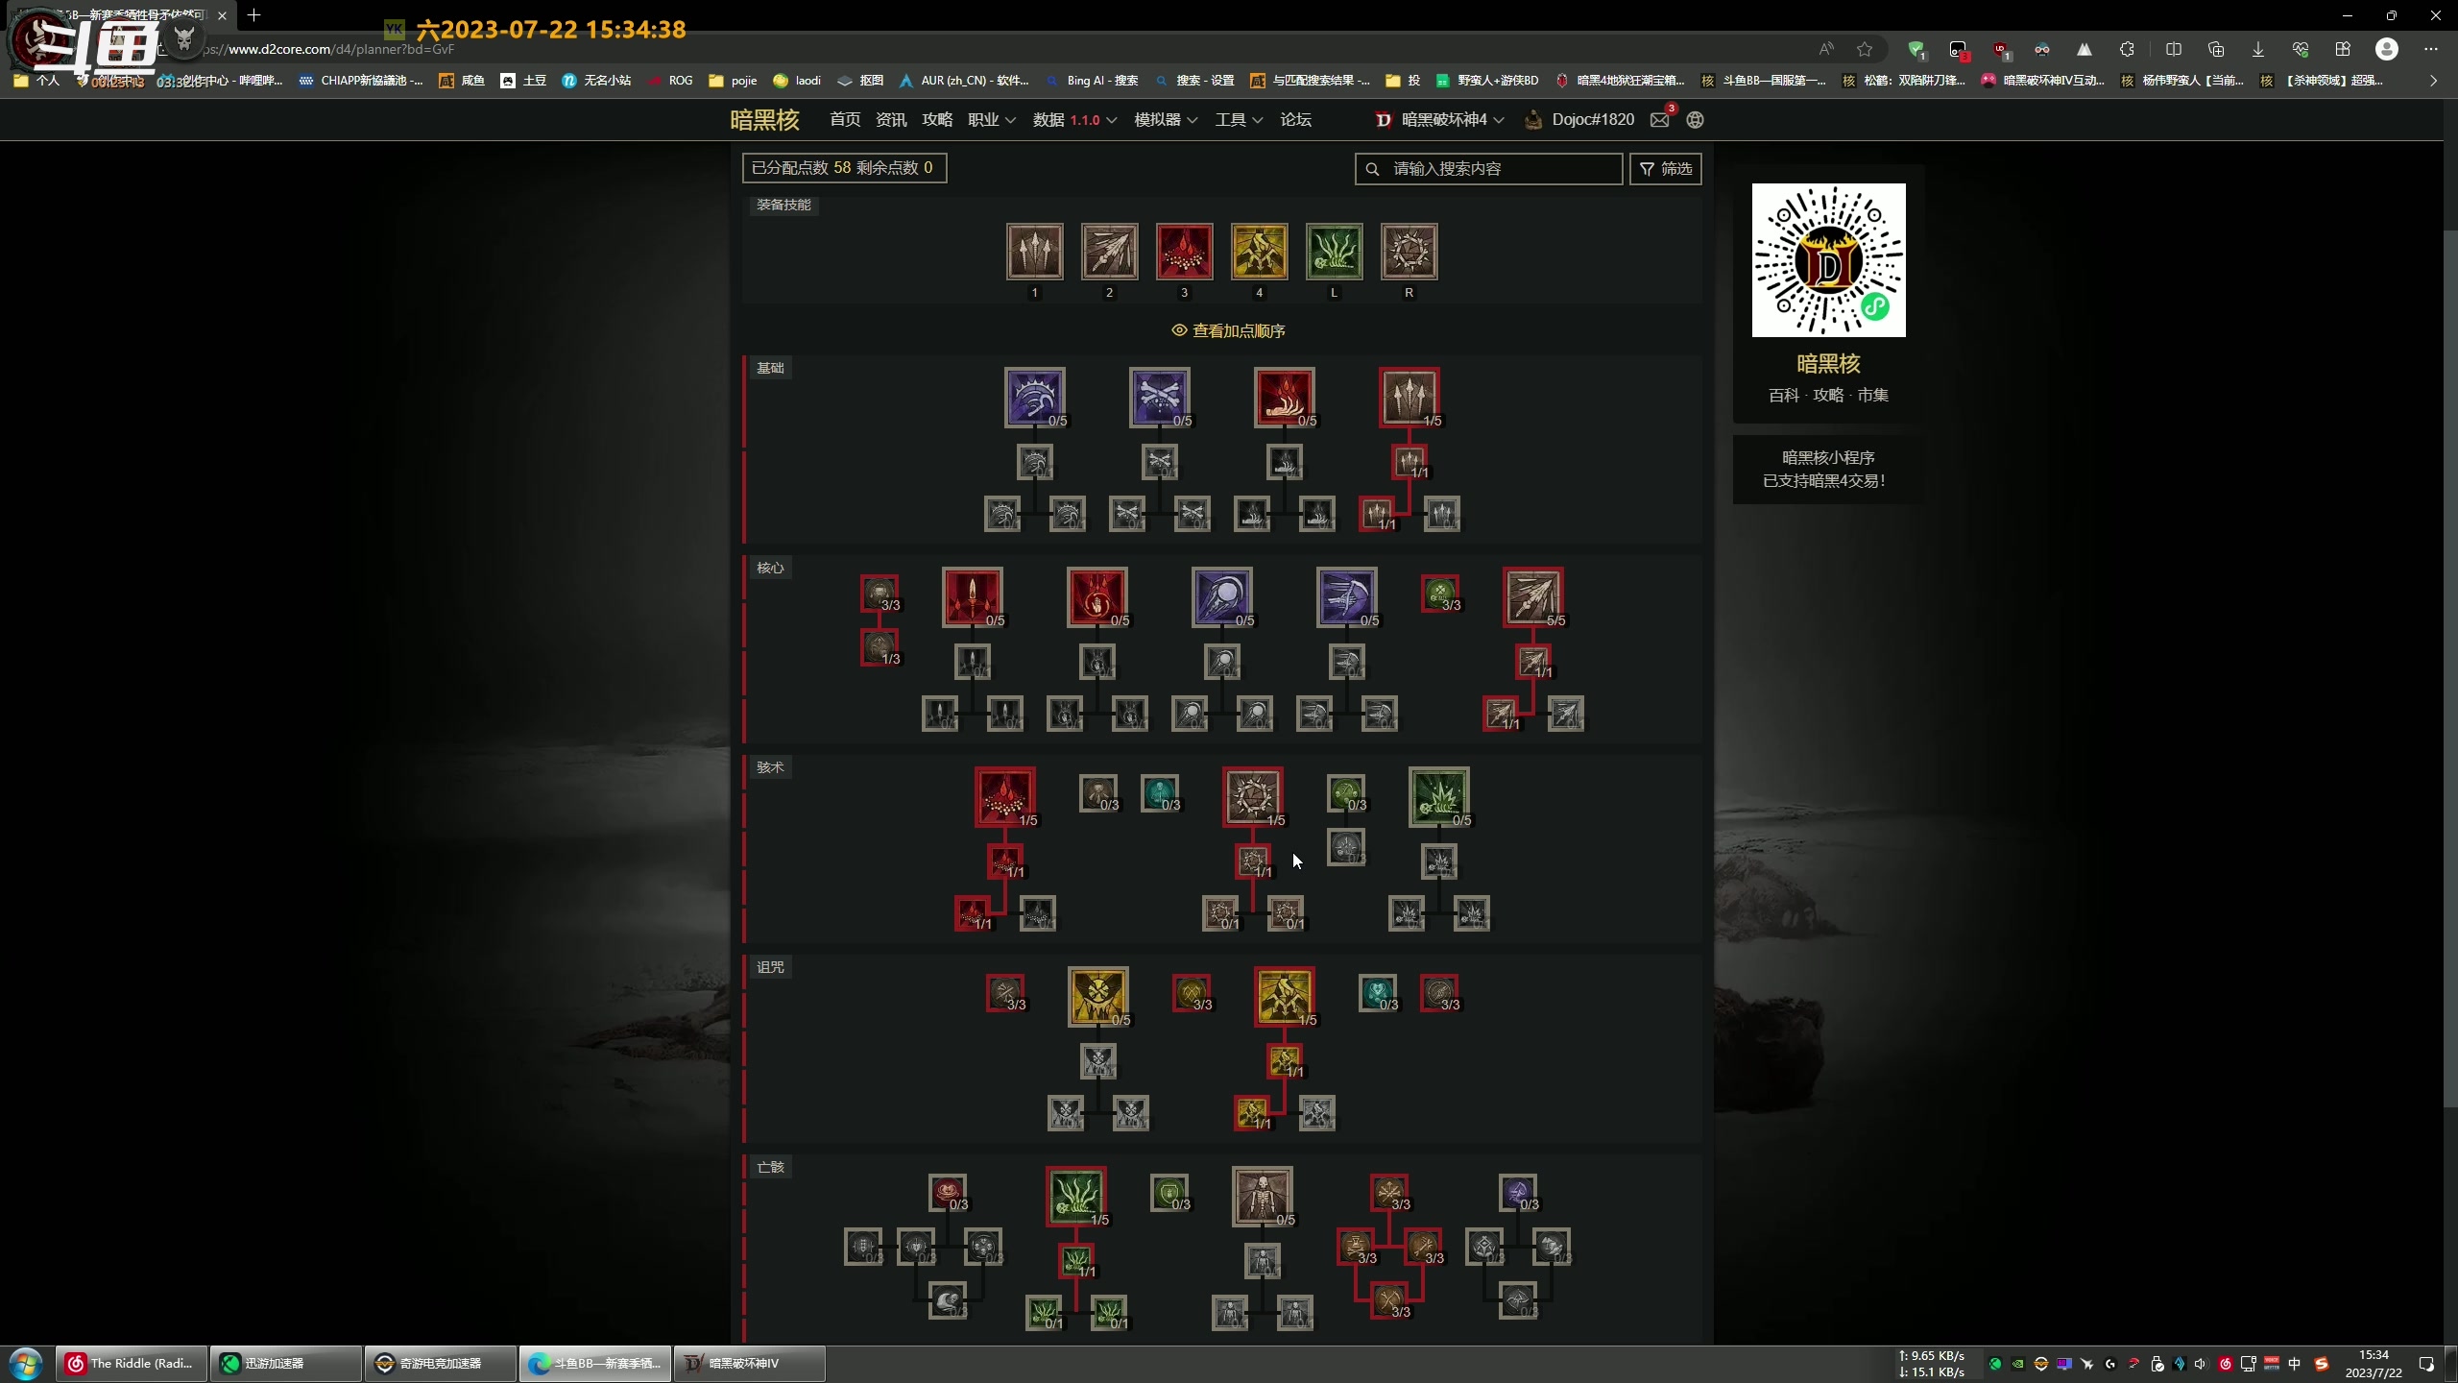Open the ROG bookmark
The width and height of the screenshot is (2458, 1383).
click(x=670, y=81)
